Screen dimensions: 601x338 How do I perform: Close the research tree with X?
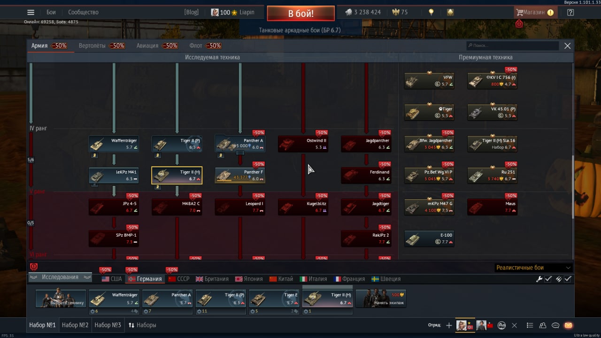pos(567,46)
